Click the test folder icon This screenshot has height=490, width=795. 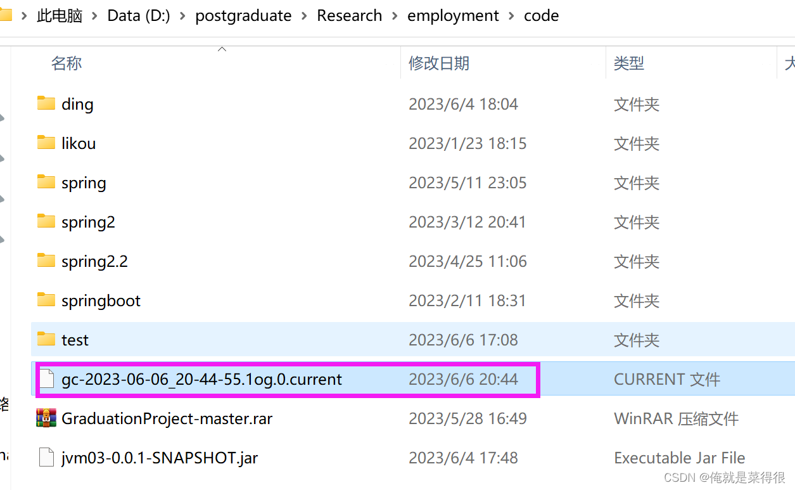point(46,339)
